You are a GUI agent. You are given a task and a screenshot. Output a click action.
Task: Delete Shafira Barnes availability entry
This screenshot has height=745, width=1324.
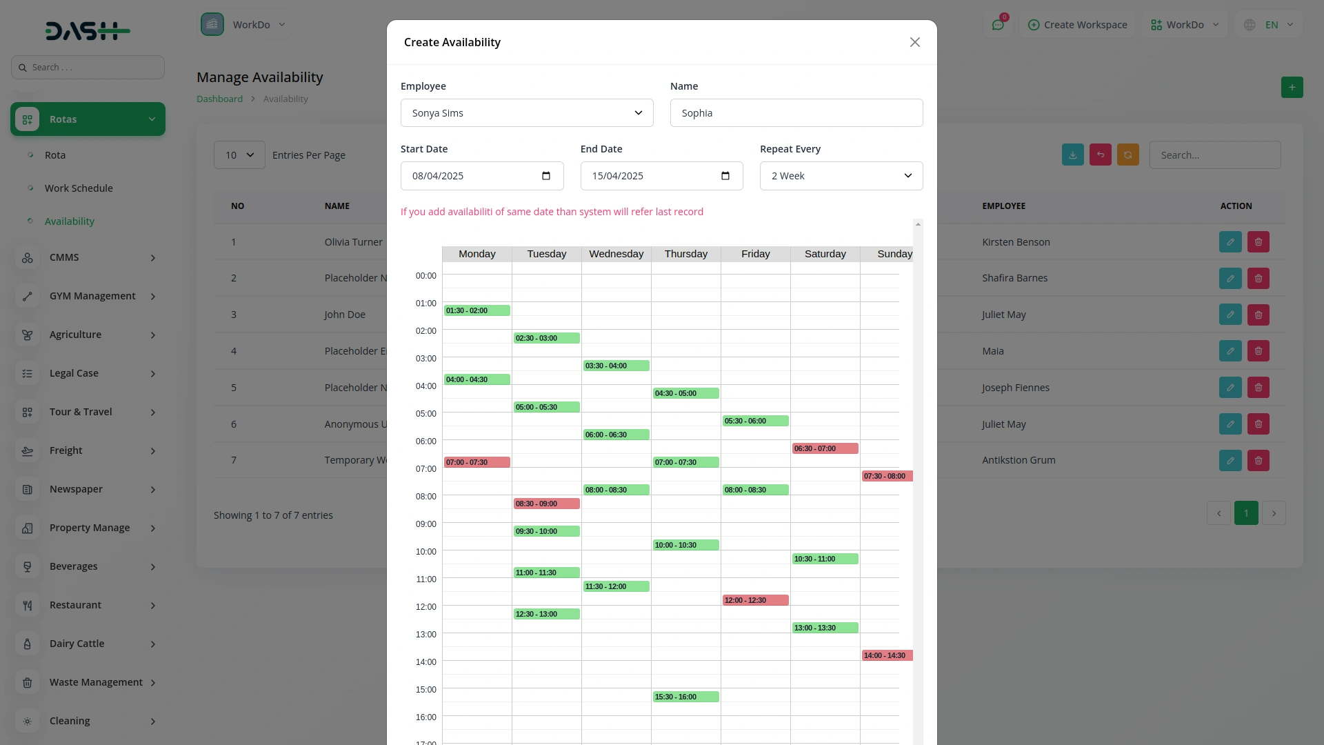point(1258,279)
